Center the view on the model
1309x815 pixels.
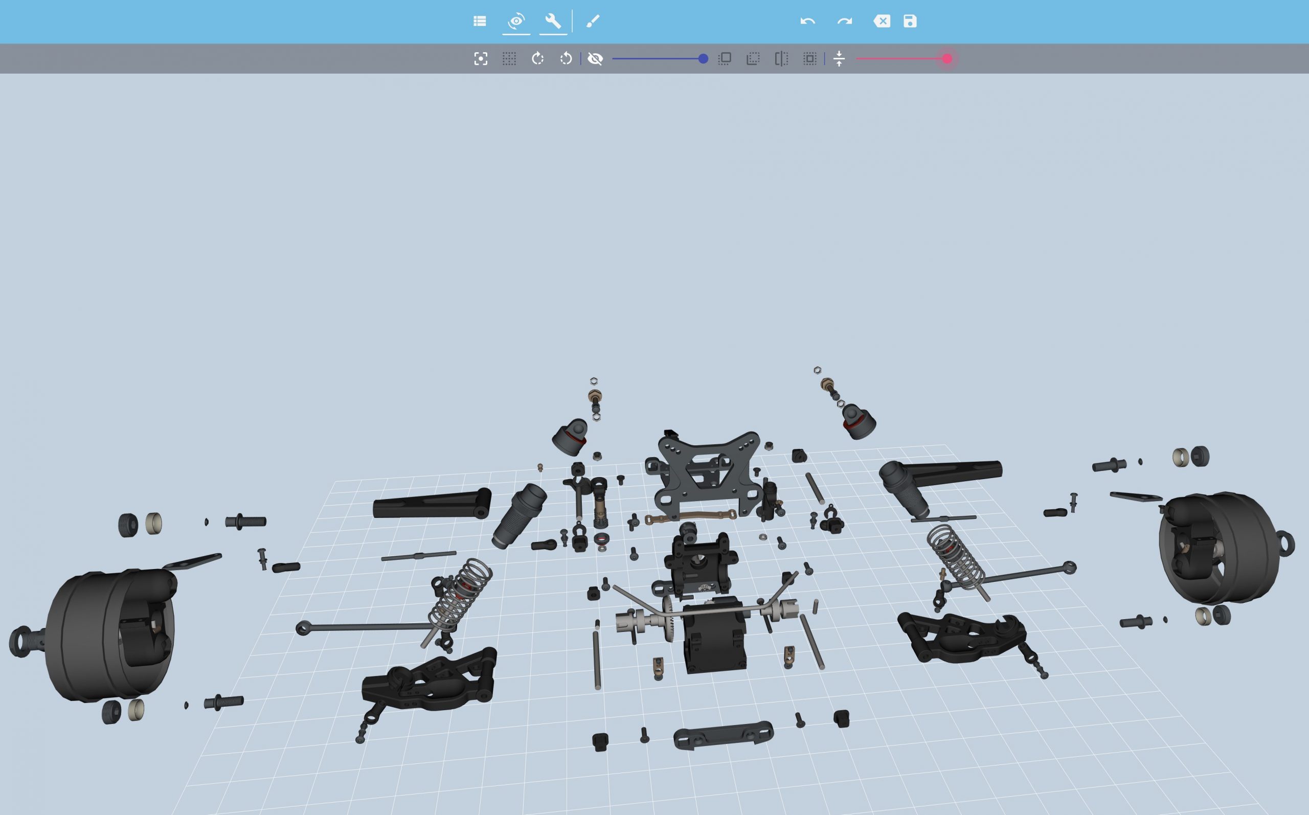tap(481, 59)
